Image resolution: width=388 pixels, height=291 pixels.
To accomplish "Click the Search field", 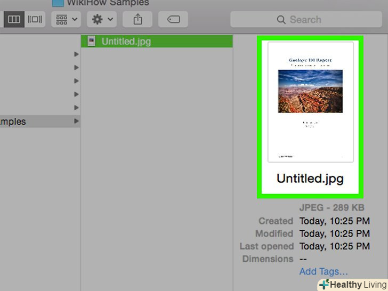I will click(306, 19).
